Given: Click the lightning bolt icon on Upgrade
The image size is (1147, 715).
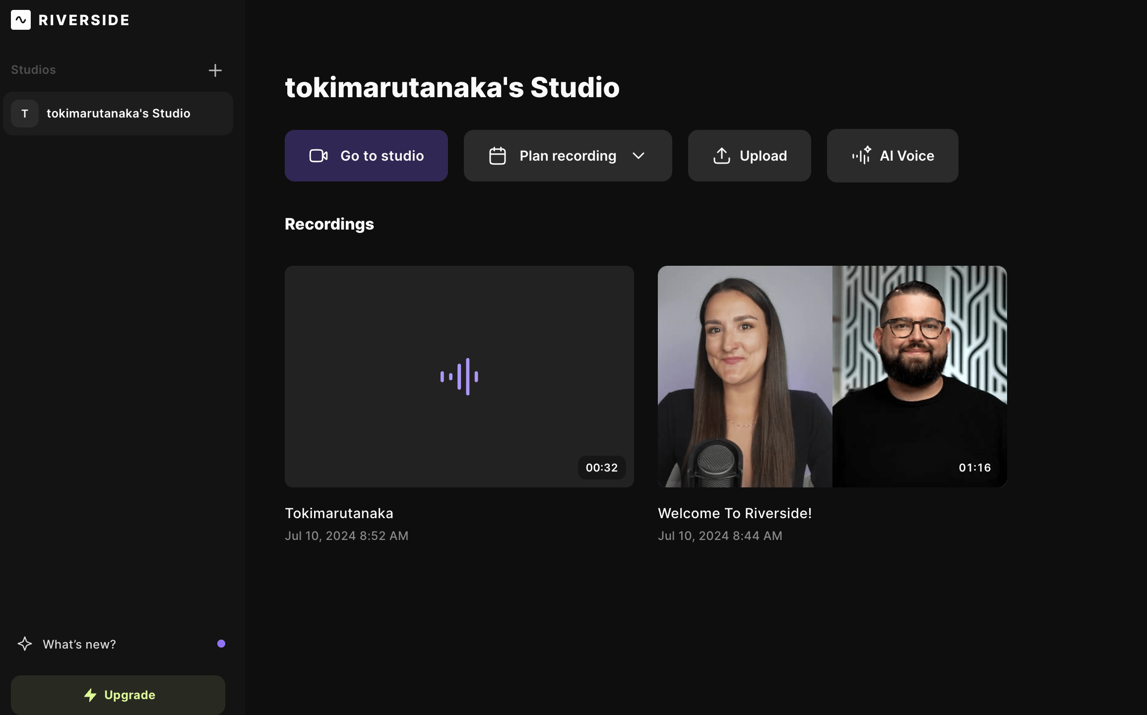Looking at the screenshot, I should click(90, 695).
